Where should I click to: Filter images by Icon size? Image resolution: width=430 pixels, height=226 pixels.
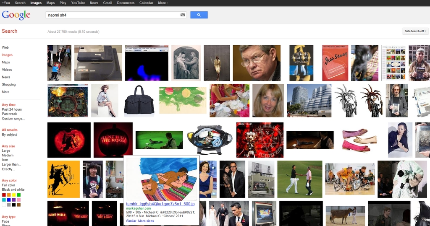tap(5, 160)
